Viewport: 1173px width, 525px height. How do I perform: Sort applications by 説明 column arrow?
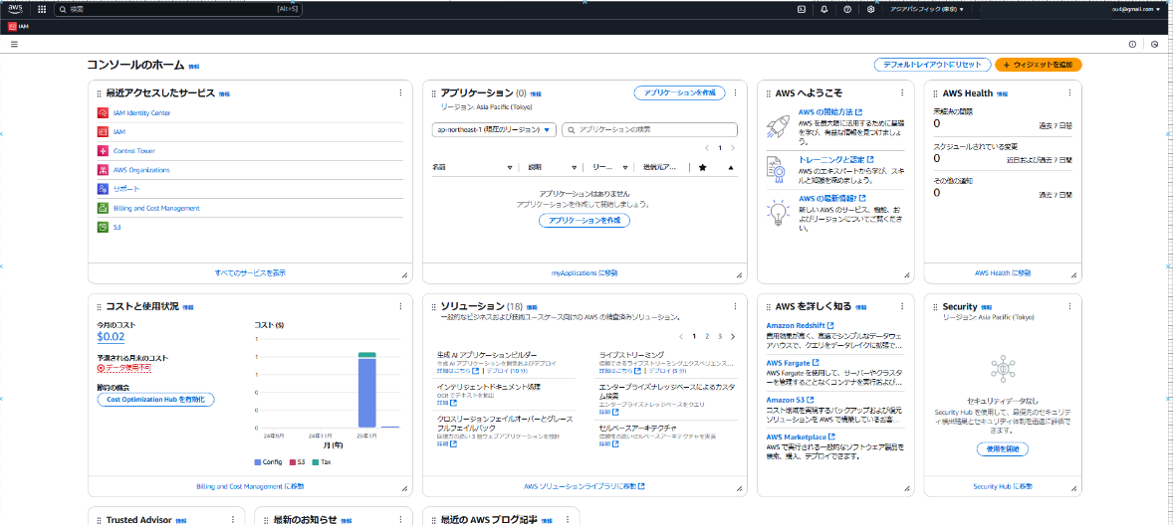point(575,168)
